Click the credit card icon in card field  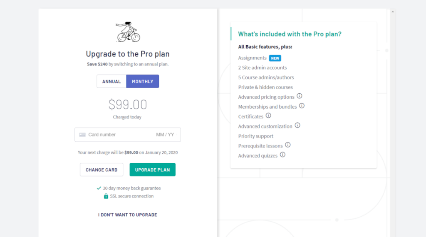pyautogui.click(x=82, y=135)
